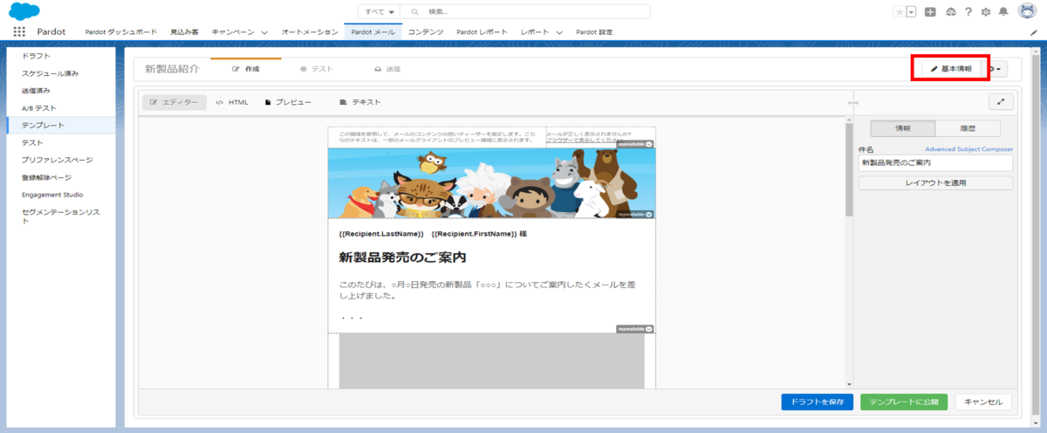Screen dimensions: 1047x433
Task: Open 送信済み in the sidebar
Action: [37, 91]
